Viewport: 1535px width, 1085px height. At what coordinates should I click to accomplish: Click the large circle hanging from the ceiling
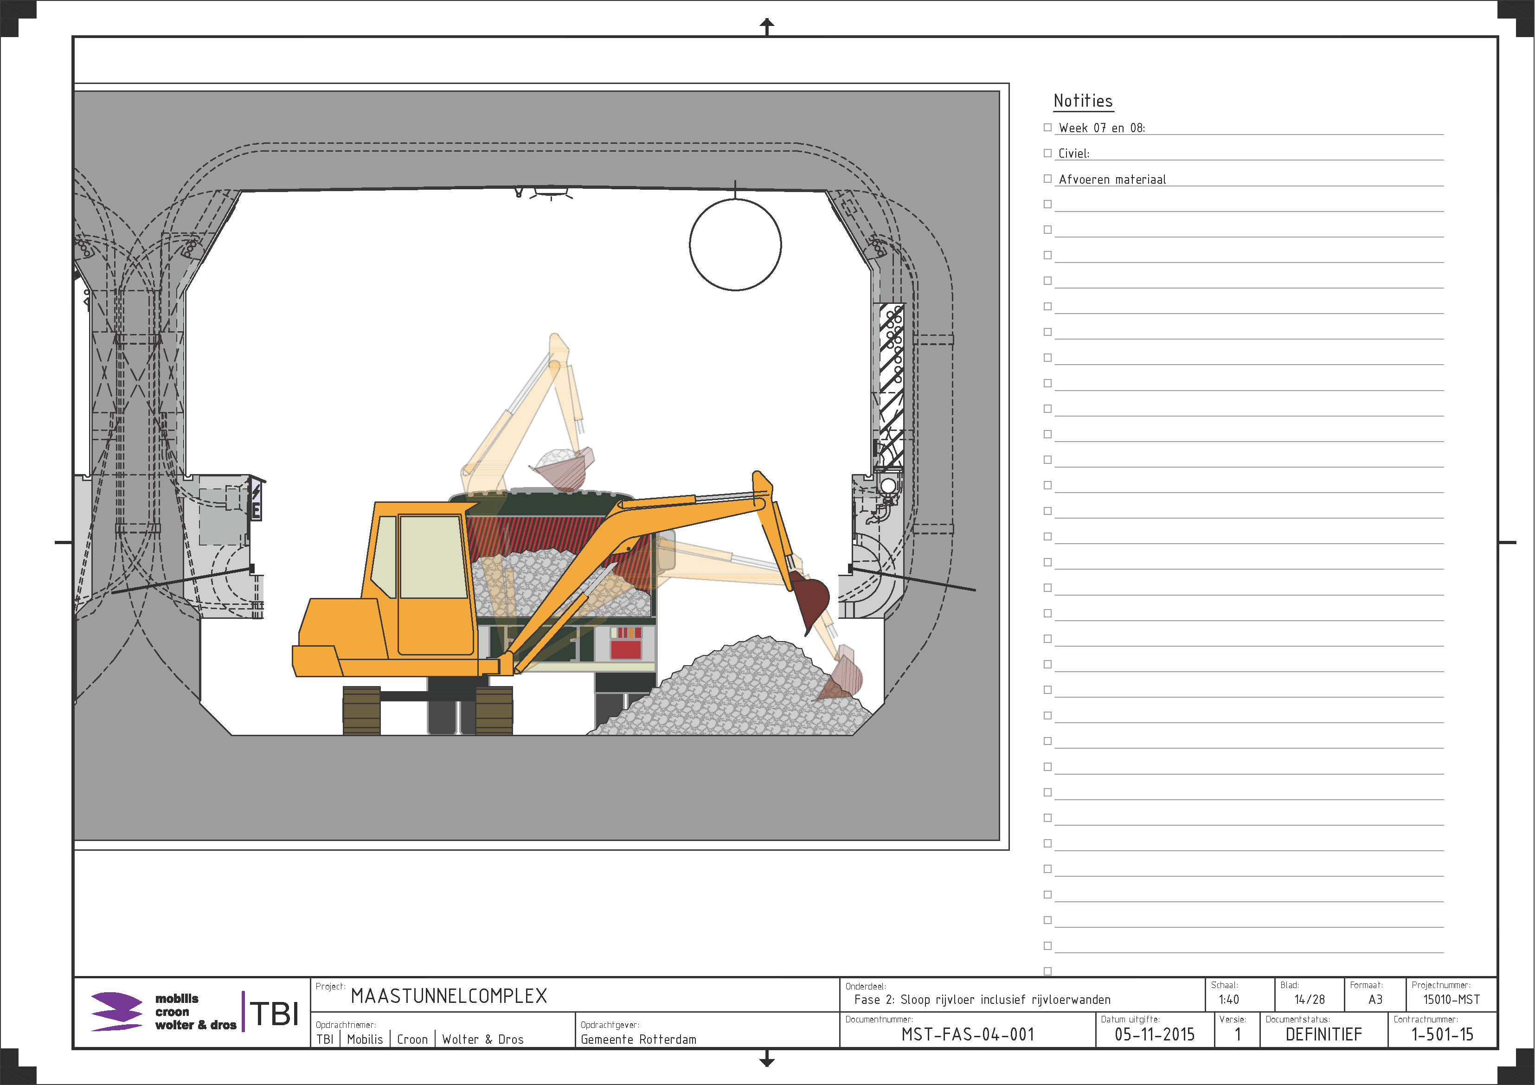point(735,244)
